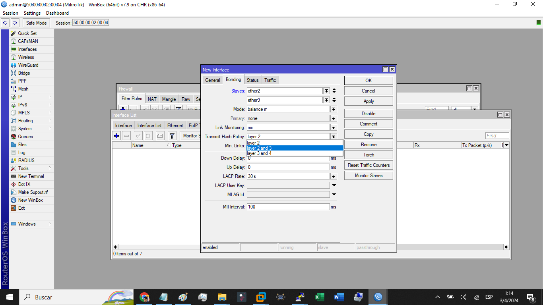This screenshot has height=305, width=543.
Task: Open NAT tab in Firewall window
Action: click(x=152, y=99)
